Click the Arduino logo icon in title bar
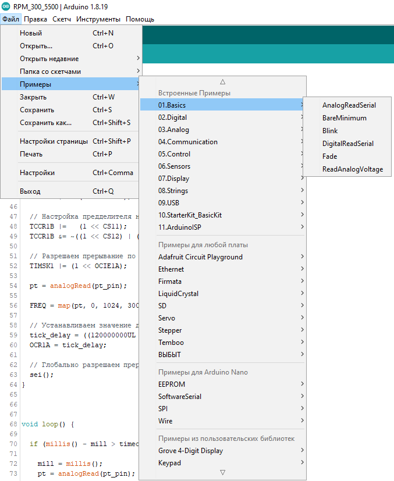This screenshot has width=394, height=481. [6, 6]
